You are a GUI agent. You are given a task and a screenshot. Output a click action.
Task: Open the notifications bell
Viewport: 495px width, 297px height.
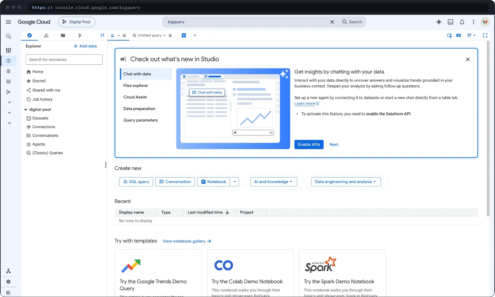(x=462, y=22)
